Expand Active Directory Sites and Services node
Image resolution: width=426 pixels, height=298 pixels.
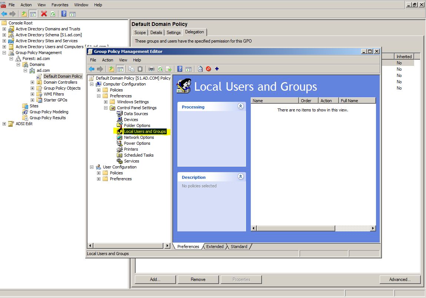[4, 41]
